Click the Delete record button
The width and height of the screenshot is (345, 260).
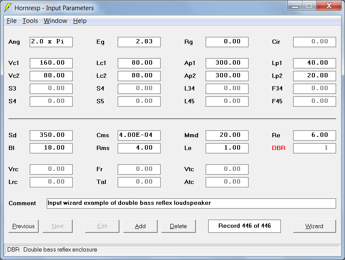[178, 226]
